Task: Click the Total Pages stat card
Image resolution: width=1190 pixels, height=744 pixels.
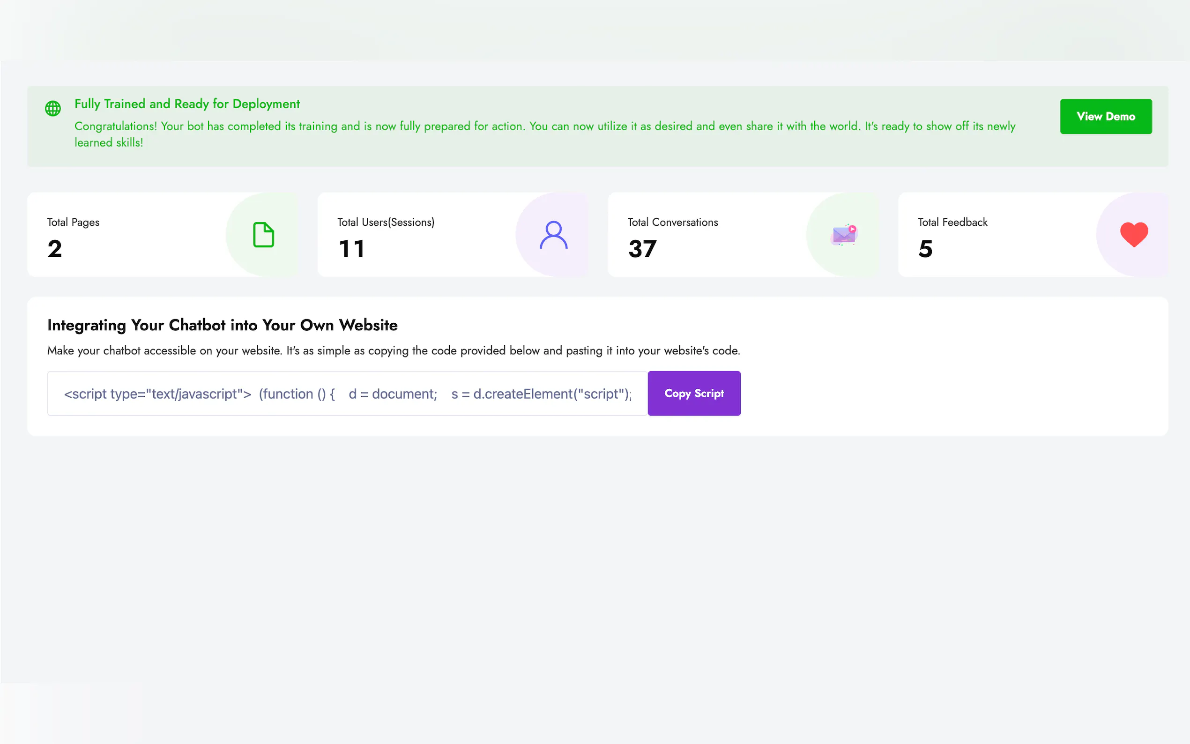Action: coord(163,235)
